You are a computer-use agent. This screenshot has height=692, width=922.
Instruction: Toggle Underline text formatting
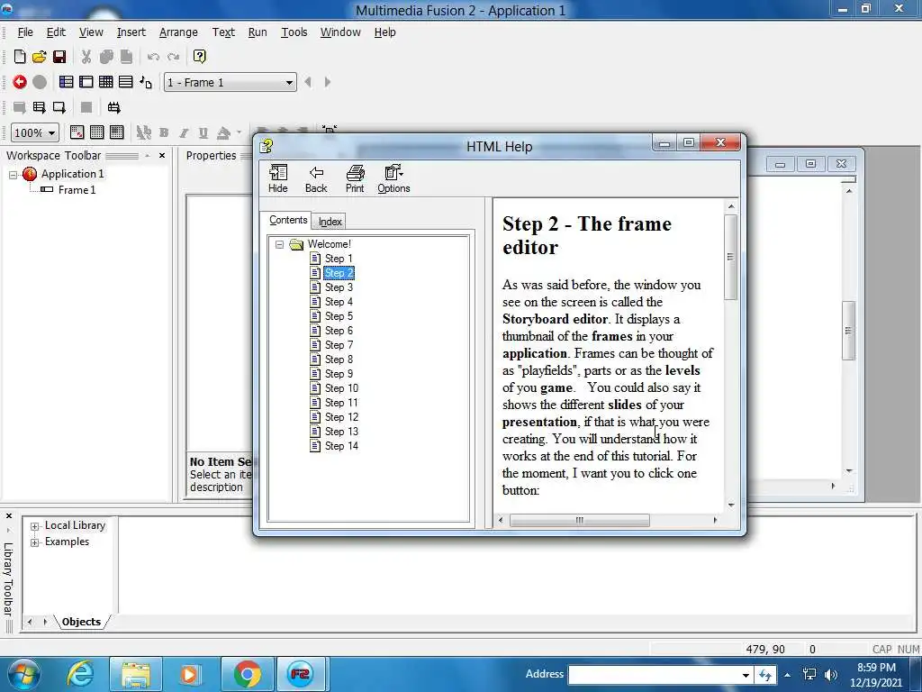[203, 133]
